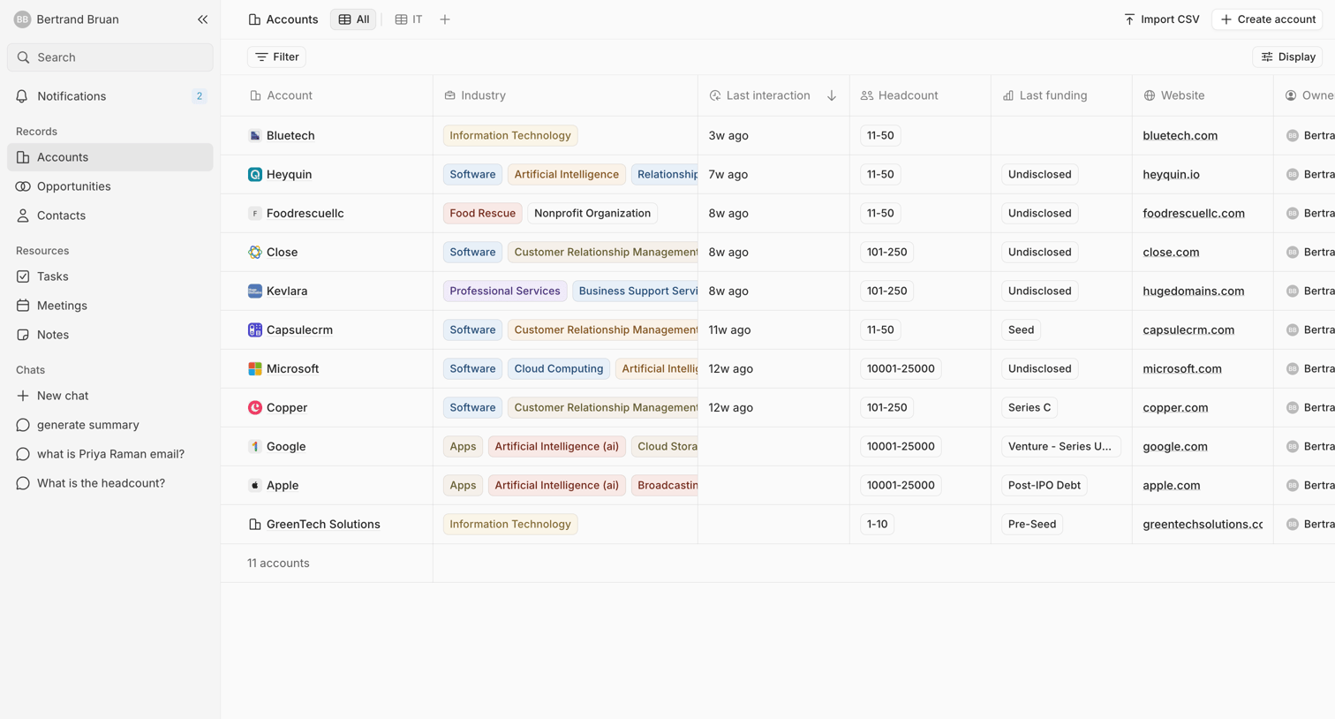Screen dimensions: 1335x719
Task: Click the Website column header
Action: click(1203, 95)
